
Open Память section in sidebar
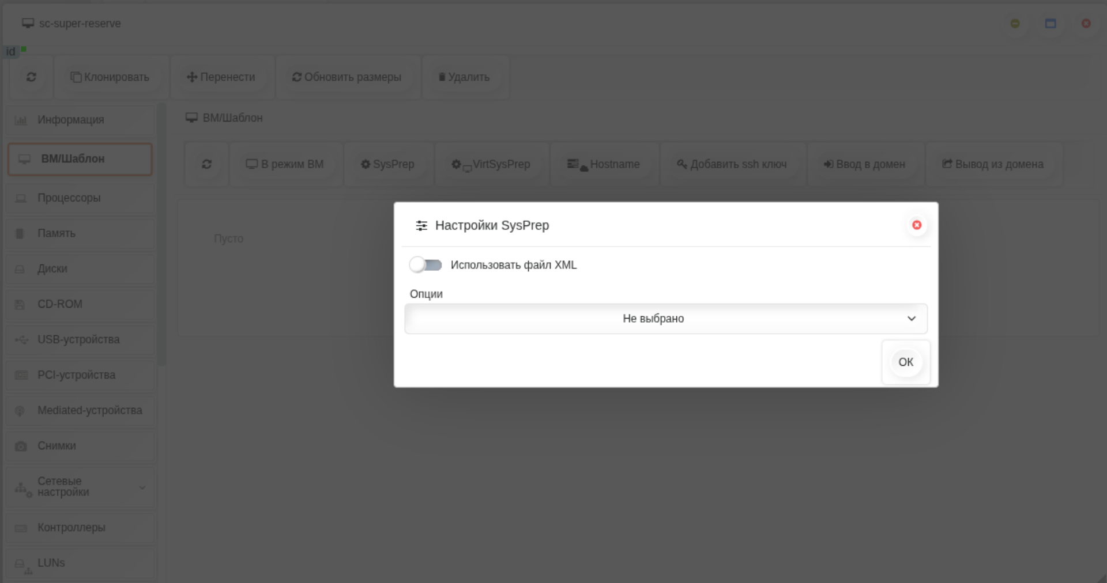click(x=80, y=233)
